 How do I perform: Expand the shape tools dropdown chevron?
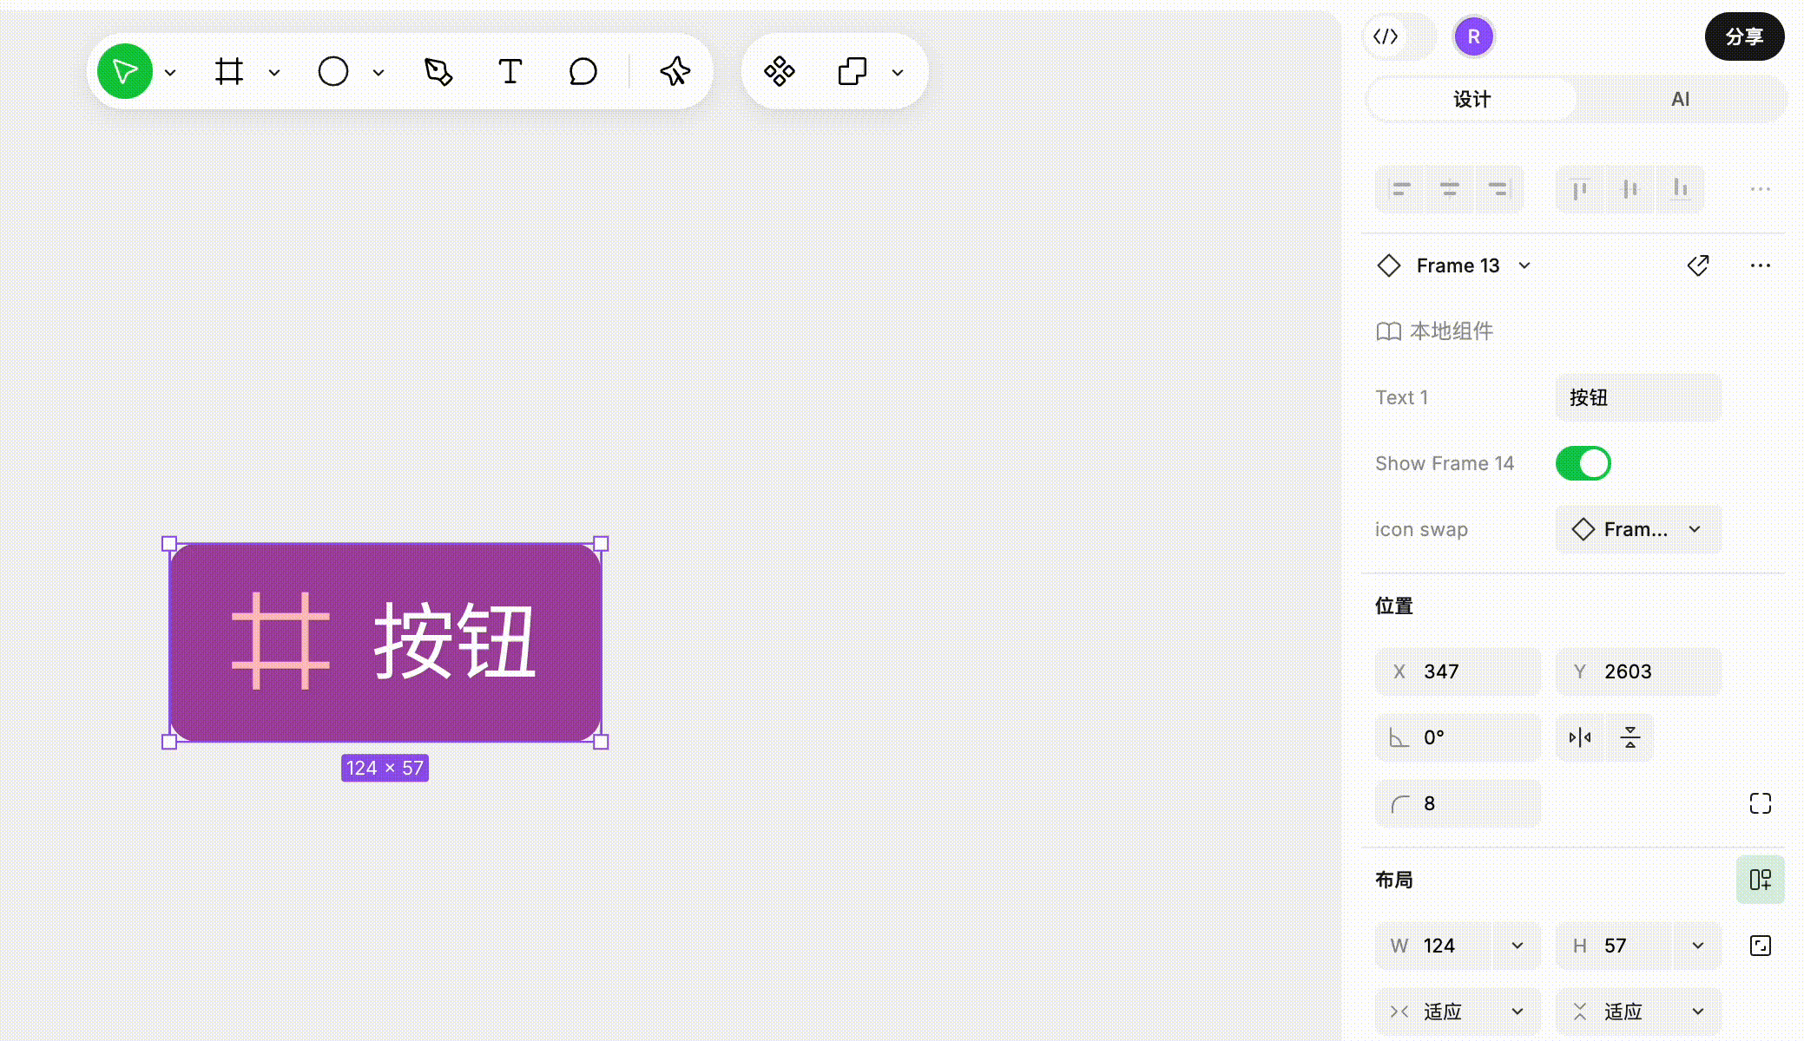pyautogui.click(x=379, y=72)
